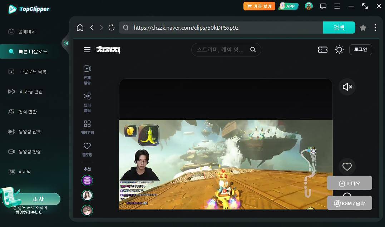This screenshot has width=385, height=227.
Task: Click the clip video player
Action: (226, 144)
